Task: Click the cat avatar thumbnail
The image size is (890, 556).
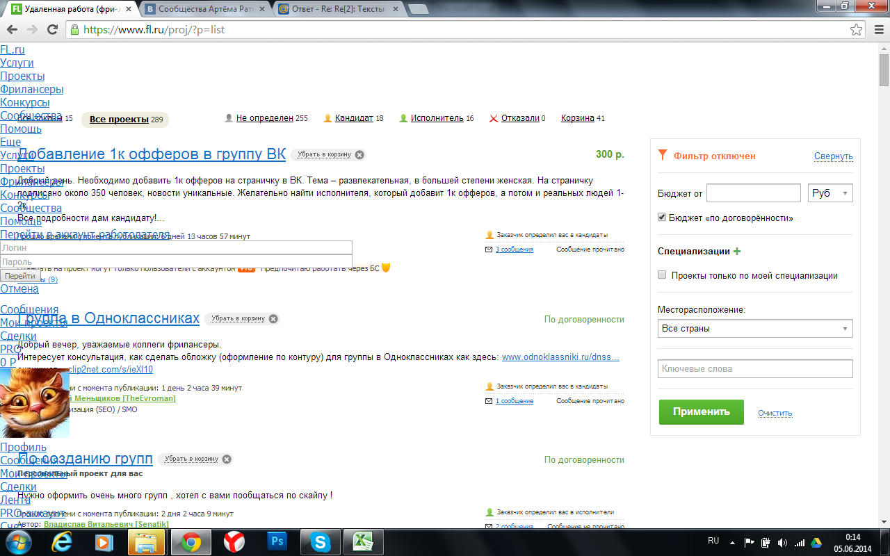Action: [x=35, y=403]
